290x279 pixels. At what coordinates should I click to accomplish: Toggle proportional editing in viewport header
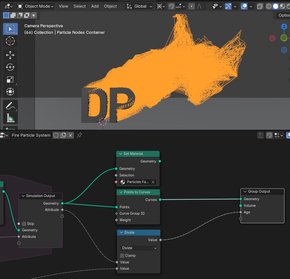[x=191, y=6]
